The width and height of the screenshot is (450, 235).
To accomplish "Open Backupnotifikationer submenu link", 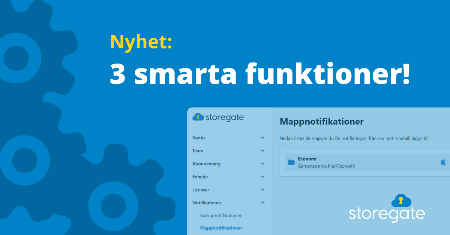I will [221, 216].
